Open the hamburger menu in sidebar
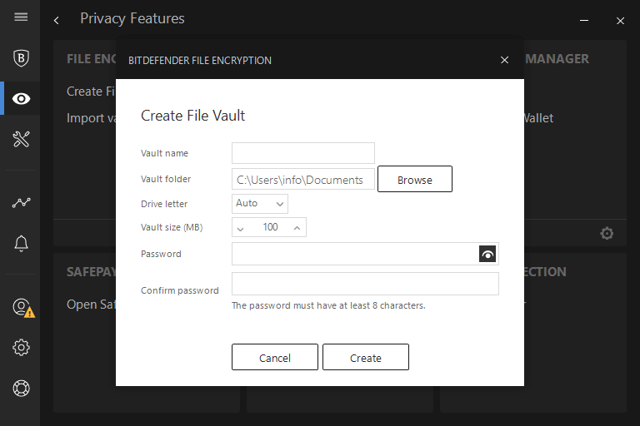Screen dimensions: 640x426 [21, 17]
